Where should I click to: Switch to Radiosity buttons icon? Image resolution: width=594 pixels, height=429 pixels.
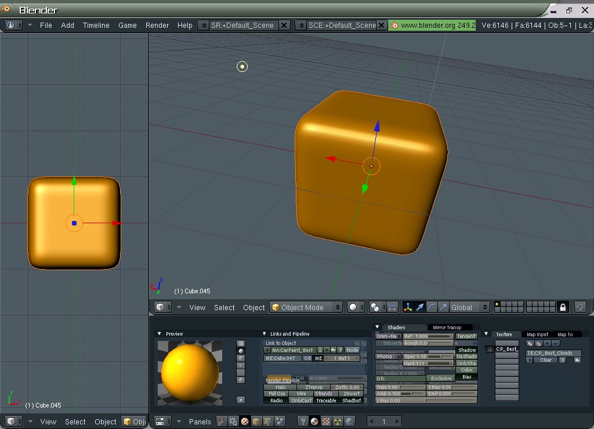pos(338,421)
